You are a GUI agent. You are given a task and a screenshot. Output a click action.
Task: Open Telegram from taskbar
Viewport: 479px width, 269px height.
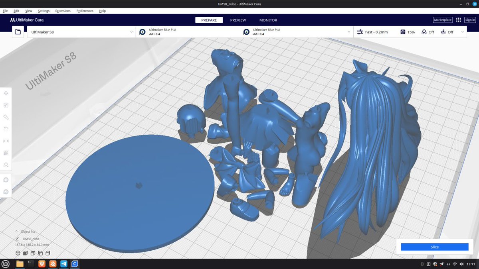click(64, 264)
